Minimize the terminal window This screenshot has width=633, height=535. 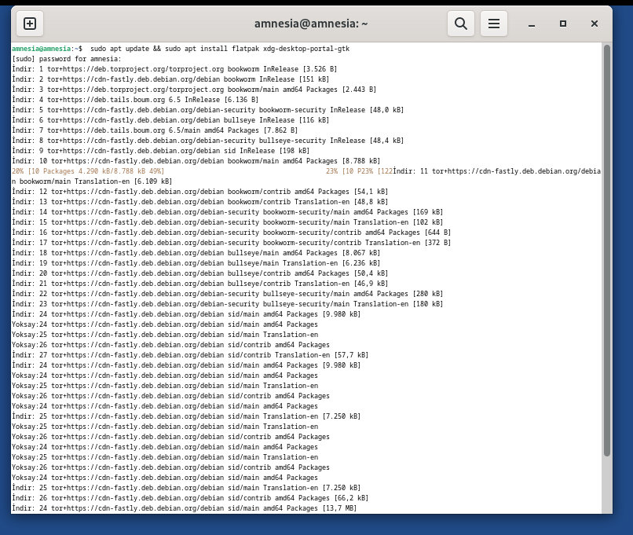[532, 24]
